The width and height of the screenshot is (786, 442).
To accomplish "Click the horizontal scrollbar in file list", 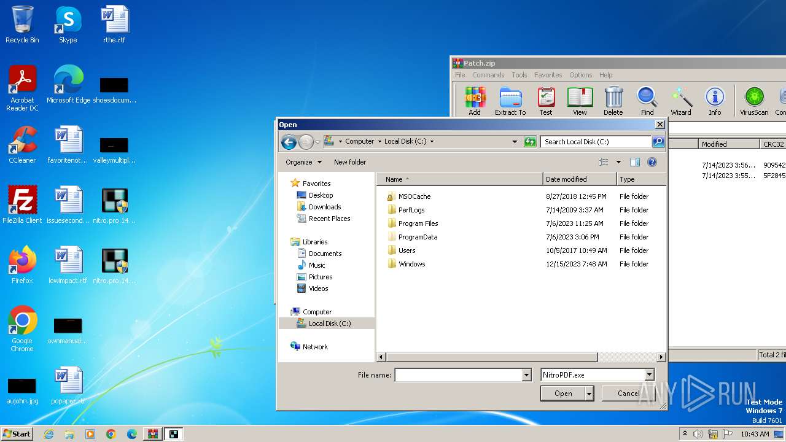I will point(493,357).
